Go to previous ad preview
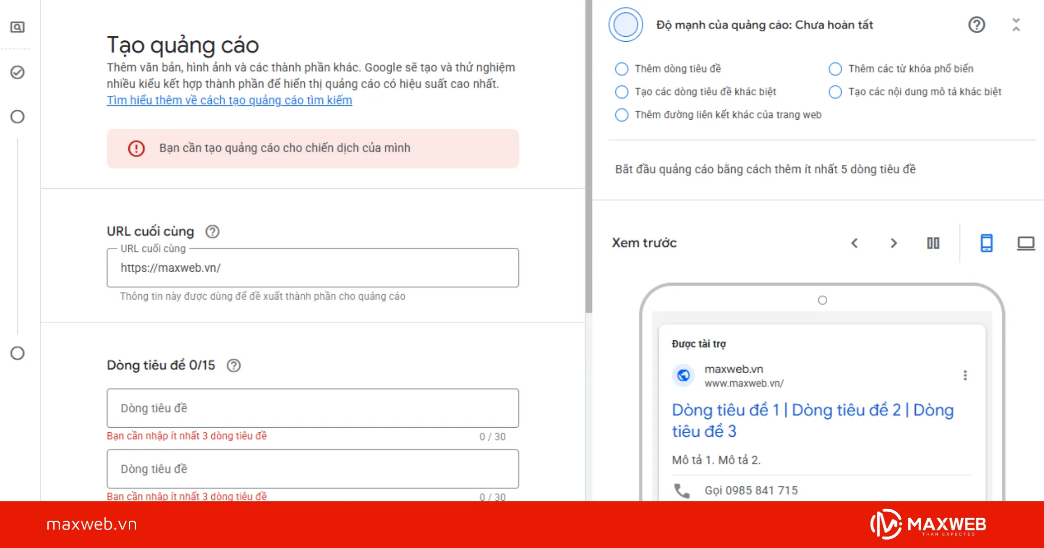The height and width of the screenshot is (548, 1044). click(855, 243)
